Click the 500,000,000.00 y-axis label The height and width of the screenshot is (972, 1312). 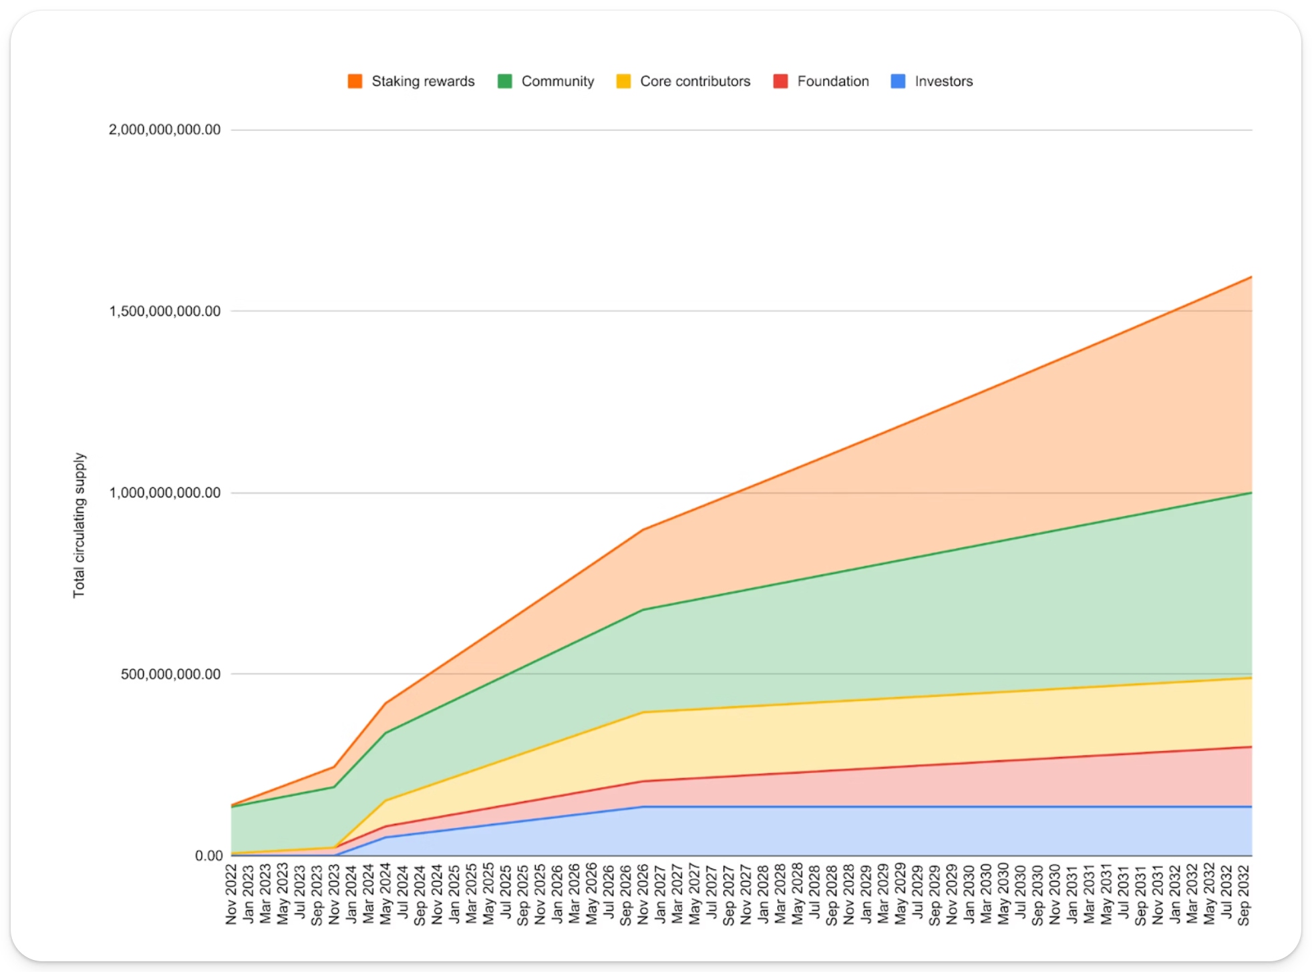pos(170,674)
